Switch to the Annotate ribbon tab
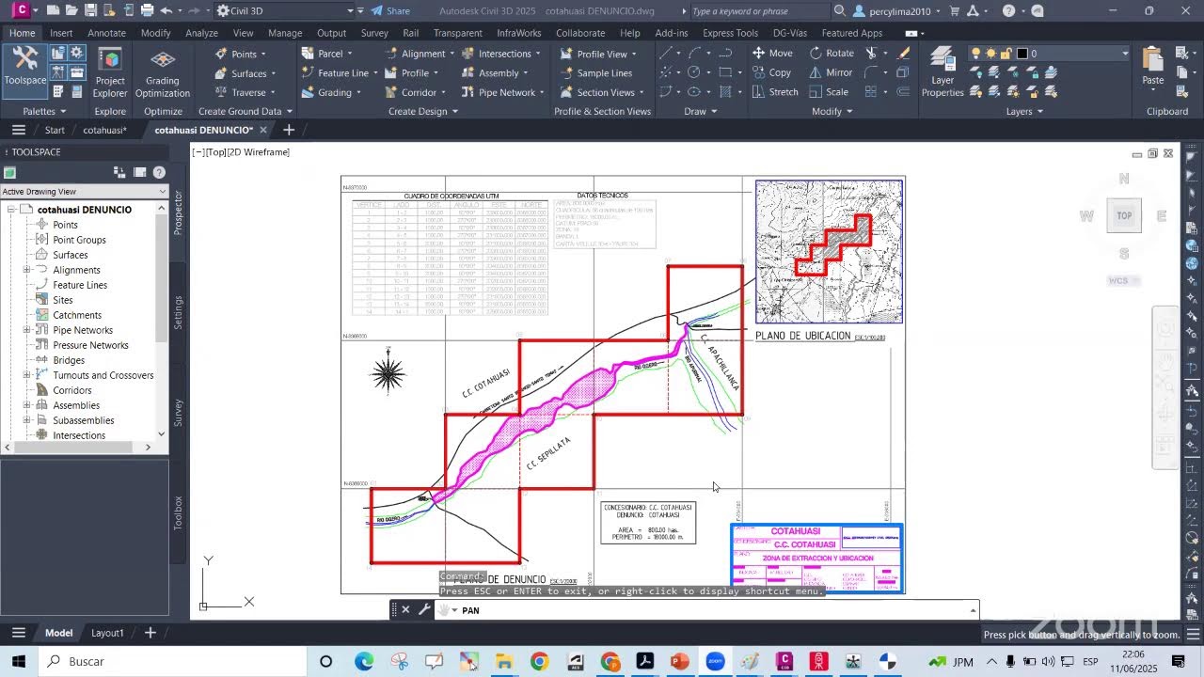Viewport: 1204px width, 677px height. 106,33
